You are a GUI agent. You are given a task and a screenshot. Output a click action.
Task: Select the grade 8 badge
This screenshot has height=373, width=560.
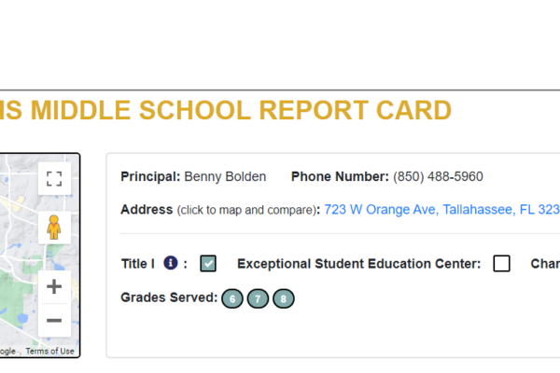pyautogui.click(x=284, y=298)
